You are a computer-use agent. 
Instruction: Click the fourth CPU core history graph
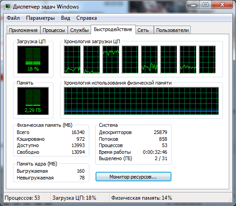pyautogui.click(x=130, y=60)
